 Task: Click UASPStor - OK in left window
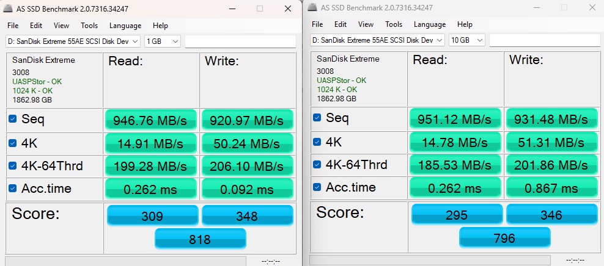[37, 82]
